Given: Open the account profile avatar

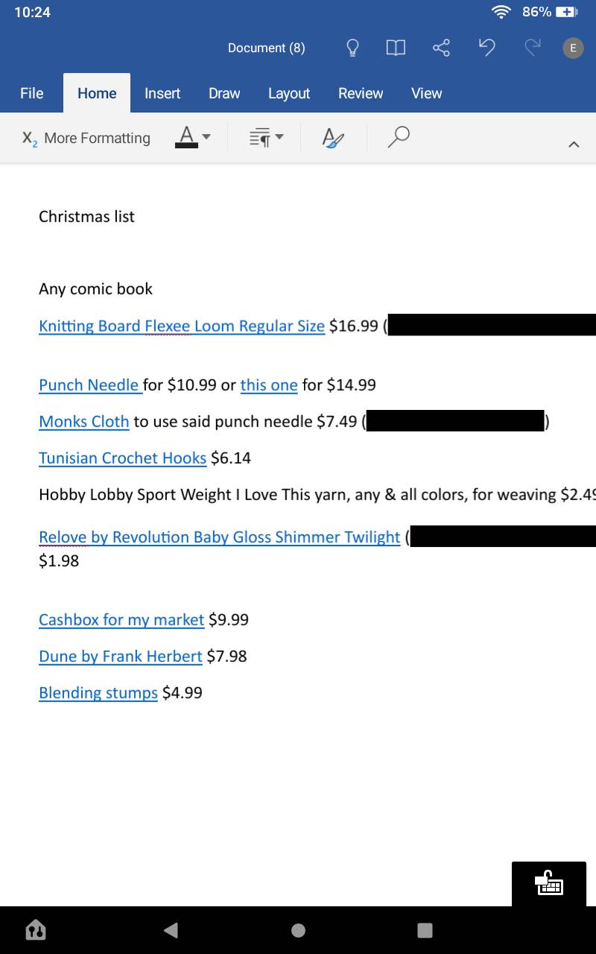Looking at the screenshot, I should coord(572,48).
